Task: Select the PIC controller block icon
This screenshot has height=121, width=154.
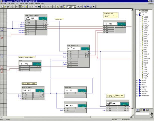Action: coord(70,48)
